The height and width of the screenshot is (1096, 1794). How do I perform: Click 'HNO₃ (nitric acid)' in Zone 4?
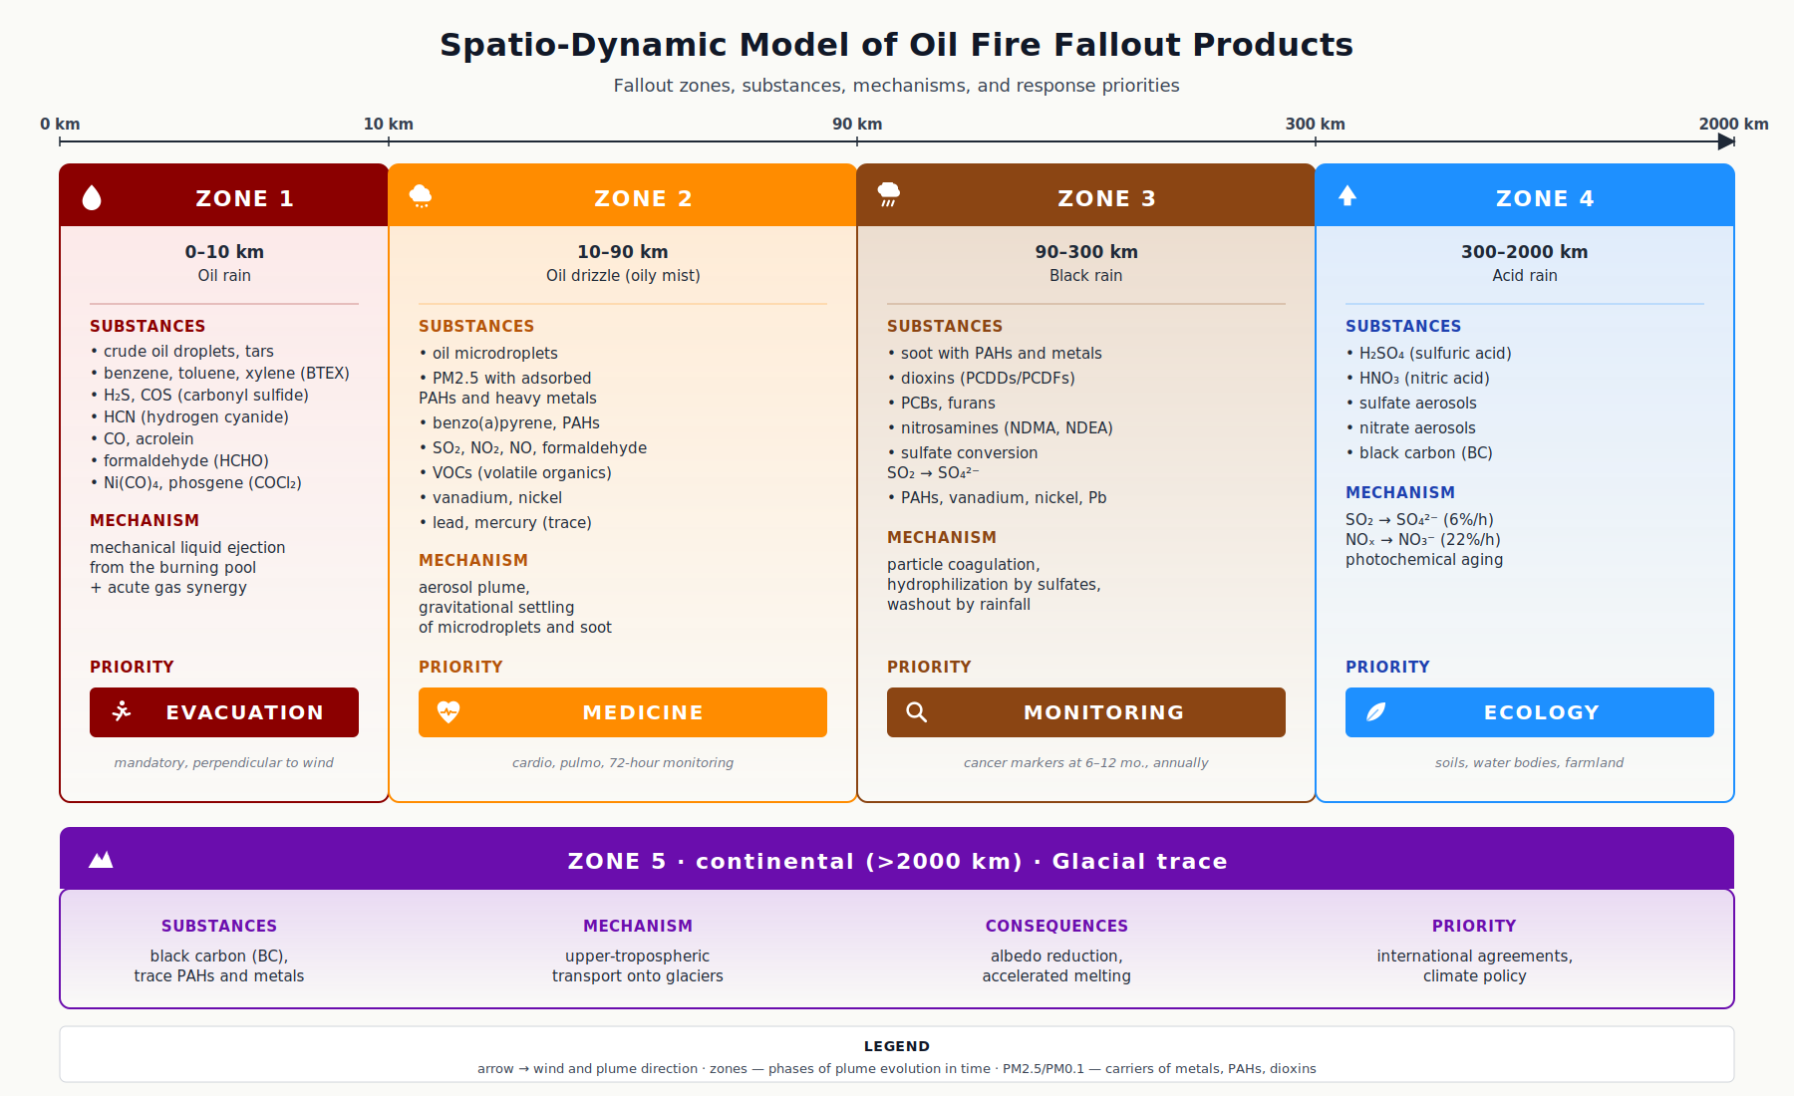[1424, 378]
